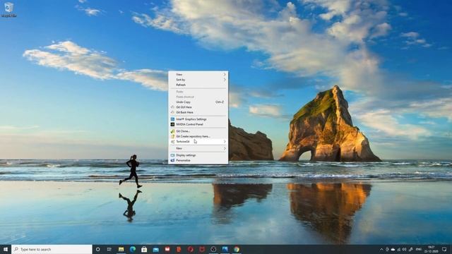The width and height of the screenshot is (452, 254).
Task: Open Microsoft Store from the taskbar
Action: click(144, 249)
